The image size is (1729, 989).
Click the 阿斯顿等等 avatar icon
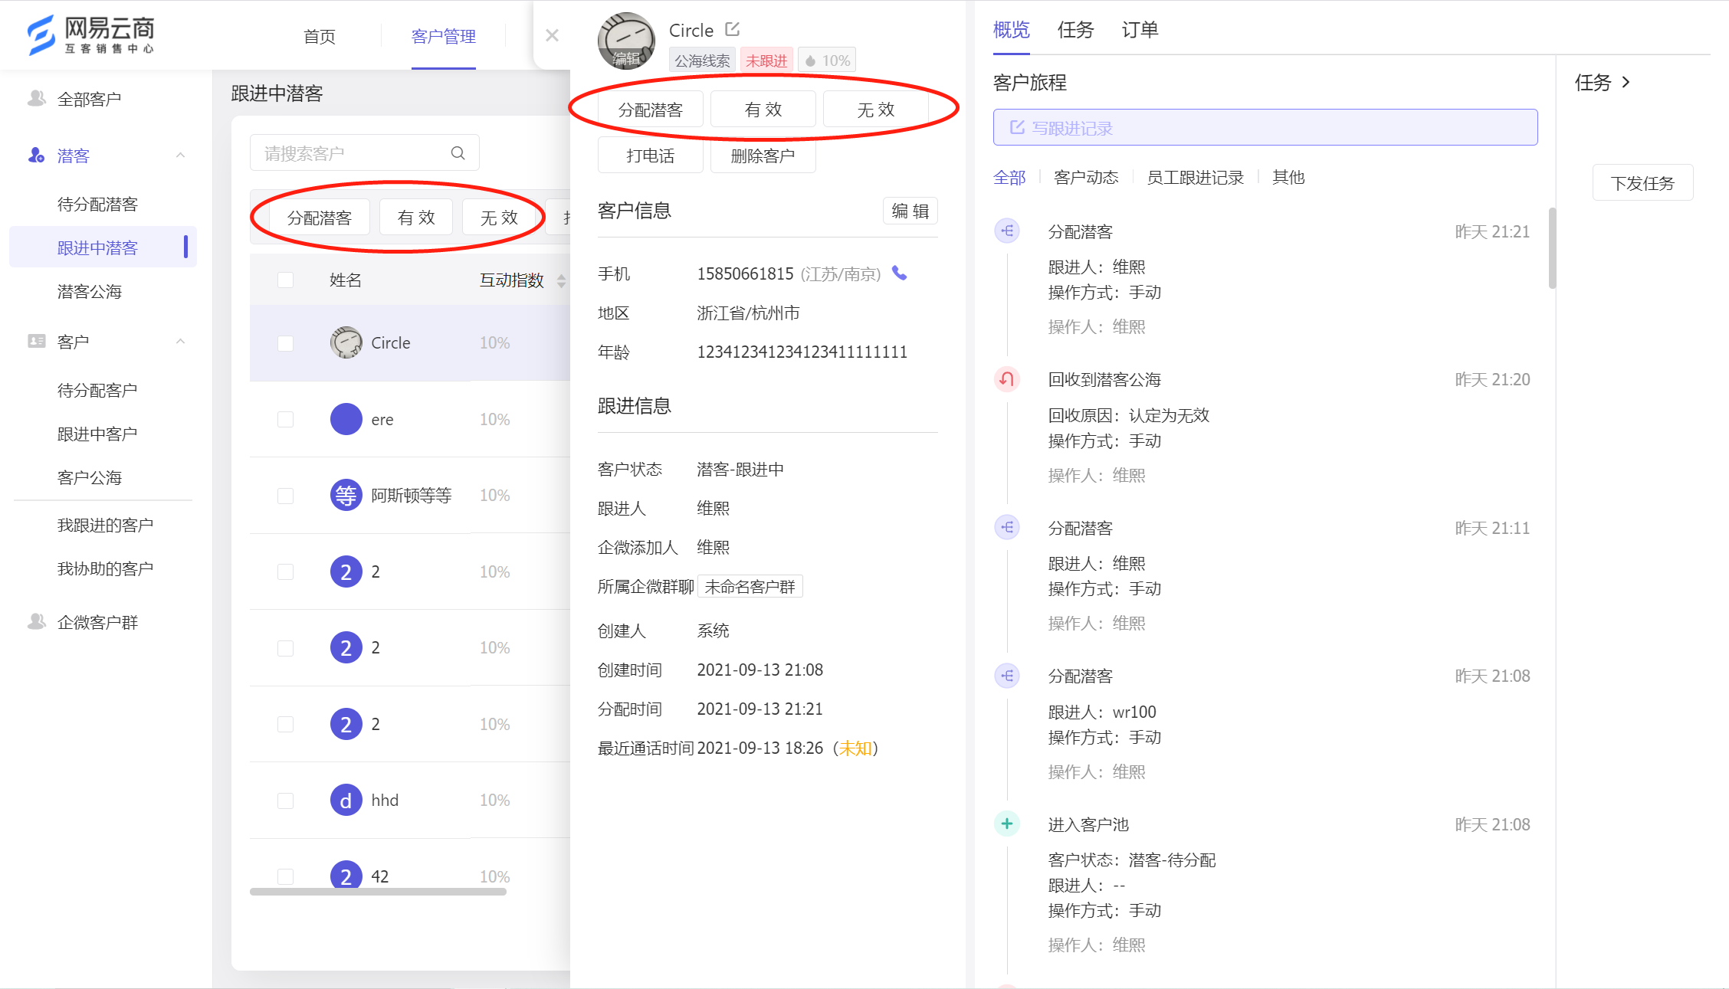(346, 495)
